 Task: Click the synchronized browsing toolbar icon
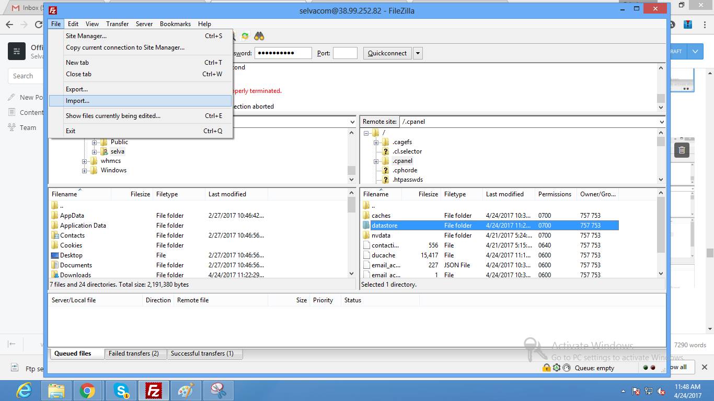(245, 36)
